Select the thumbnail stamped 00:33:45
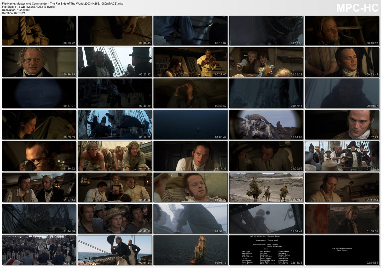Viewport: 381px width, 268px height. point(342,62)
